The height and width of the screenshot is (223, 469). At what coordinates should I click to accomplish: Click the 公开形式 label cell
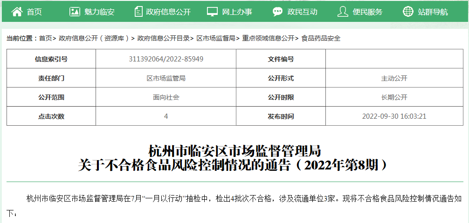[x=281, y=78]
